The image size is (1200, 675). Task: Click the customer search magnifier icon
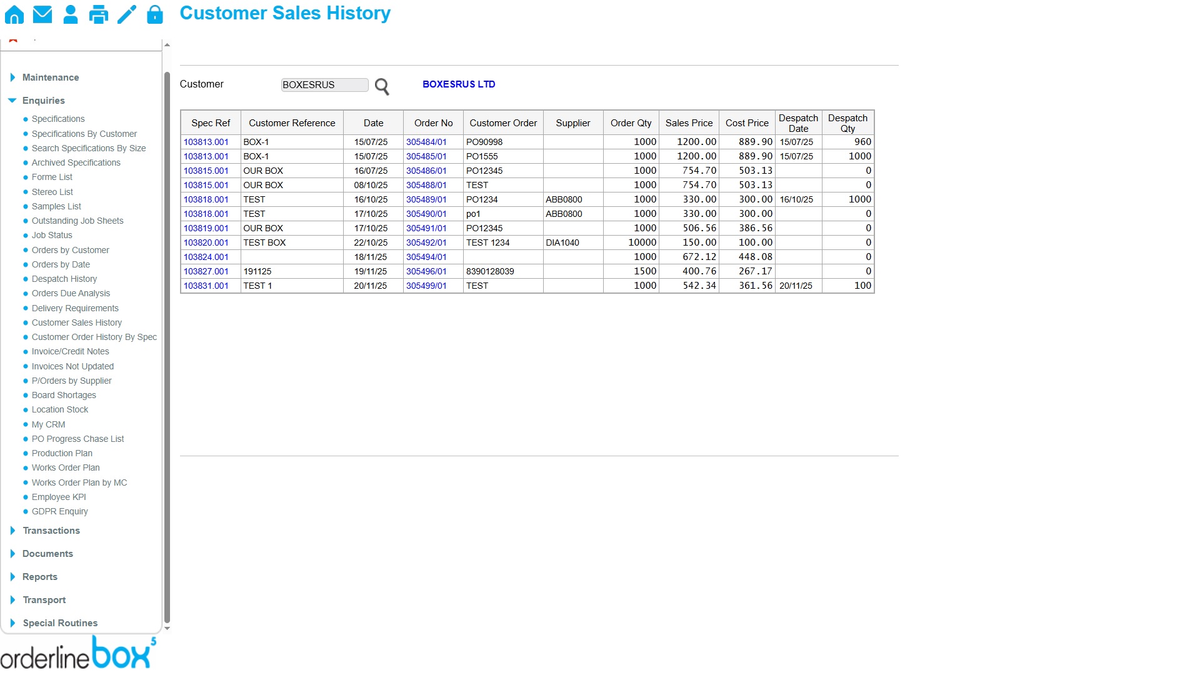[382, 86]
